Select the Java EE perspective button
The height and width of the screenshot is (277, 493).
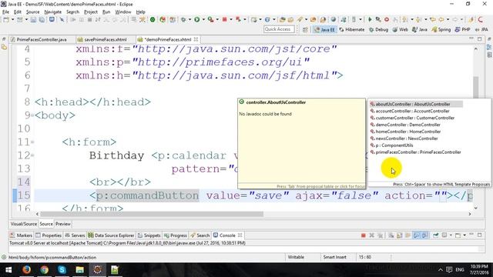[x=325, y=29]
